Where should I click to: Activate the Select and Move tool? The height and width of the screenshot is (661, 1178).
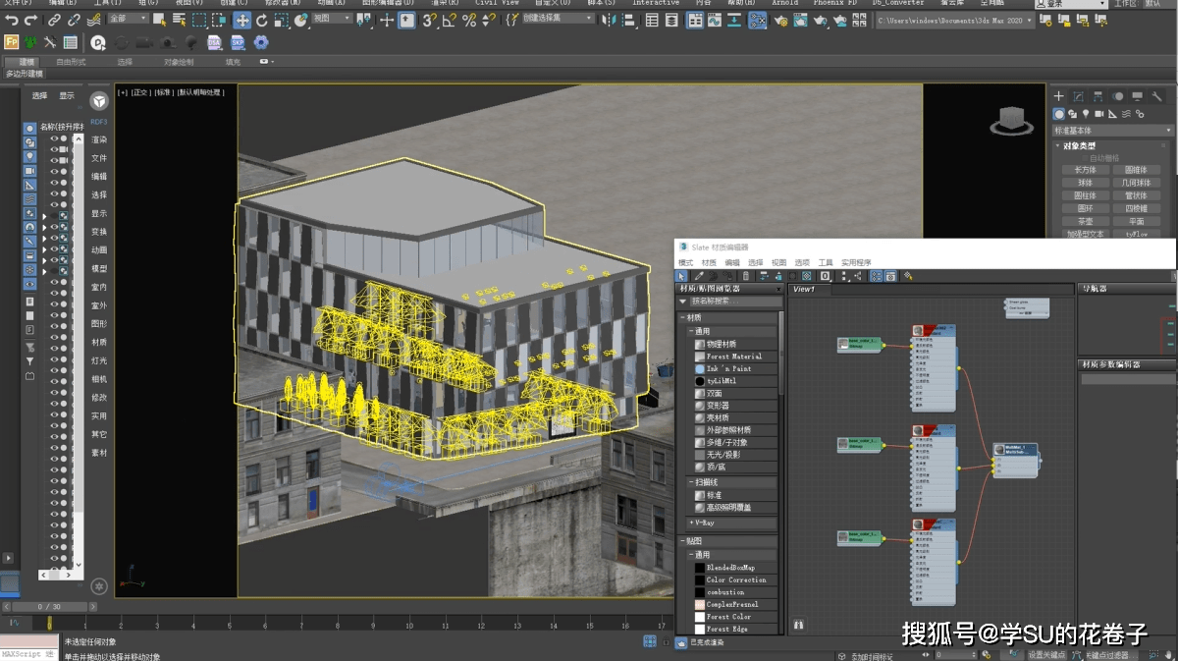(241, 20)
